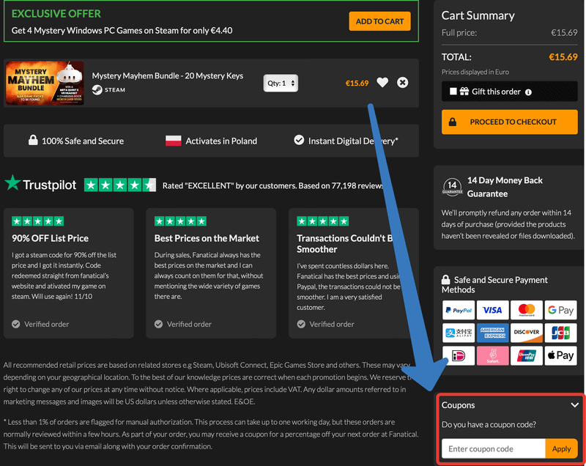Open the Mystery Mayhem Bundle title link
The height and width of the screenshot is (466, 586).
point(168,76)
